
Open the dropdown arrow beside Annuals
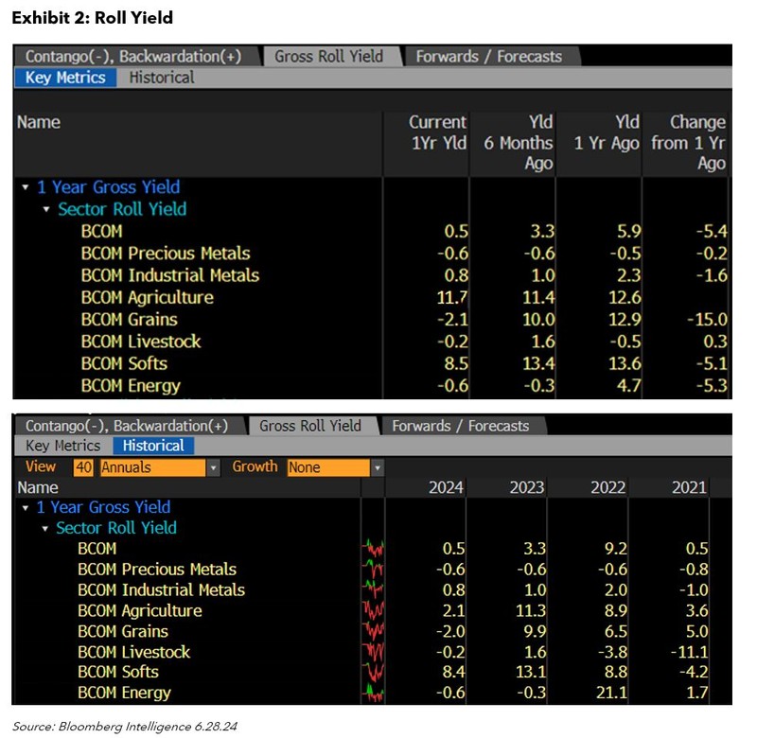tap(214, 467)
